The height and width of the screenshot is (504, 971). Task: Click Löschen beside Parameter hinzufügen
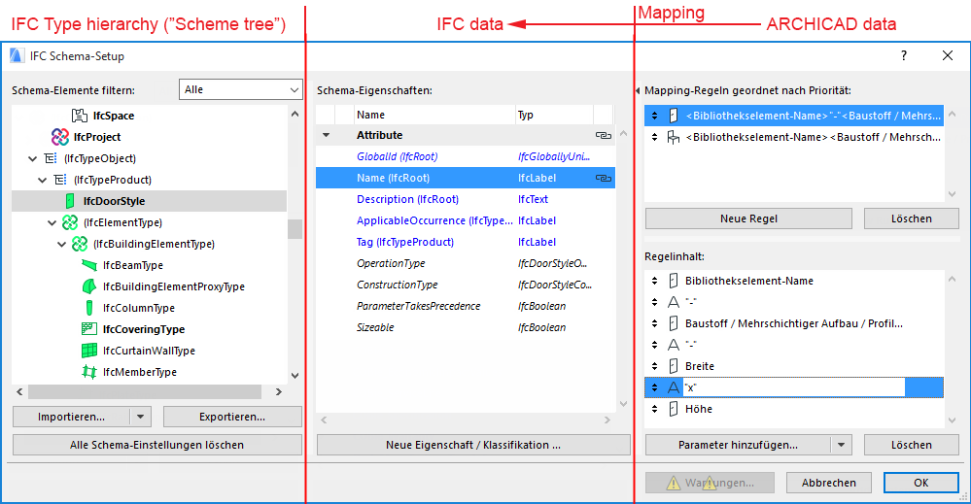[912, 445]
